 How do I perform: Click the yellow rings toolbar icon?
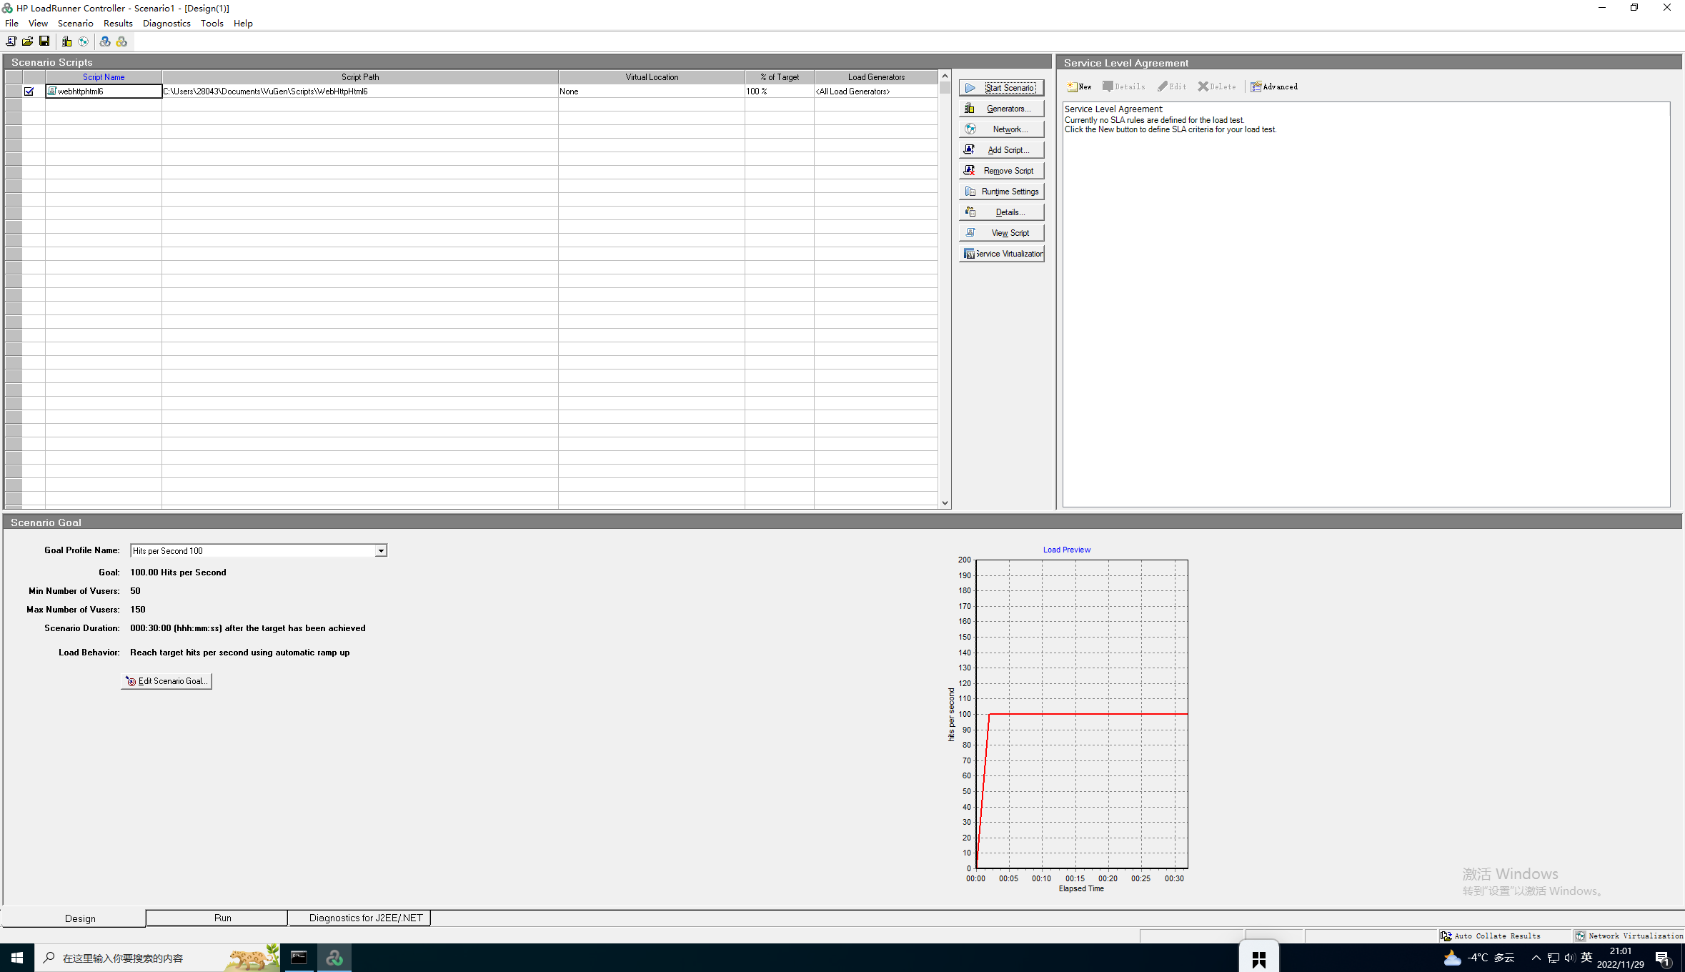(121, 41)
